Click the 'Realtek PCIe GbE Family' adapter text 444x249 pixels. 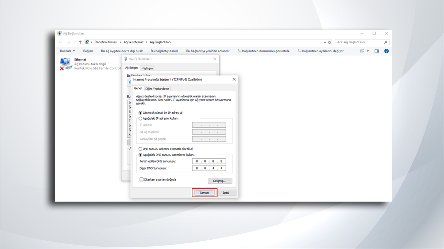tap(97, 68)
